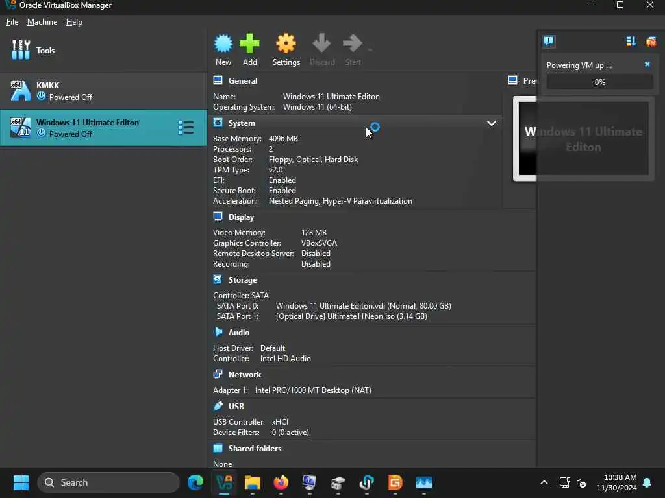Open Firefox from taskbar

[x=281, y=482]
